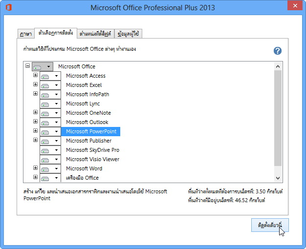Open install option dropdown arrow for Microsoft Lync
Image resolution: width=306 pixels, height=249 pixels.
pyautogui.click(x=56, y=104)
